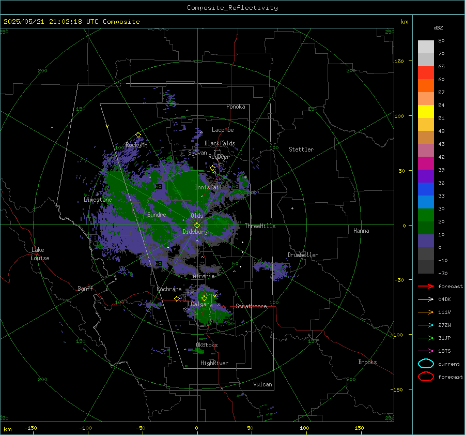Click the yellow diamond marker near RockyMH
Image resolution: width=465 pixels, height=435 pixels.
click(x=138, y=135)
